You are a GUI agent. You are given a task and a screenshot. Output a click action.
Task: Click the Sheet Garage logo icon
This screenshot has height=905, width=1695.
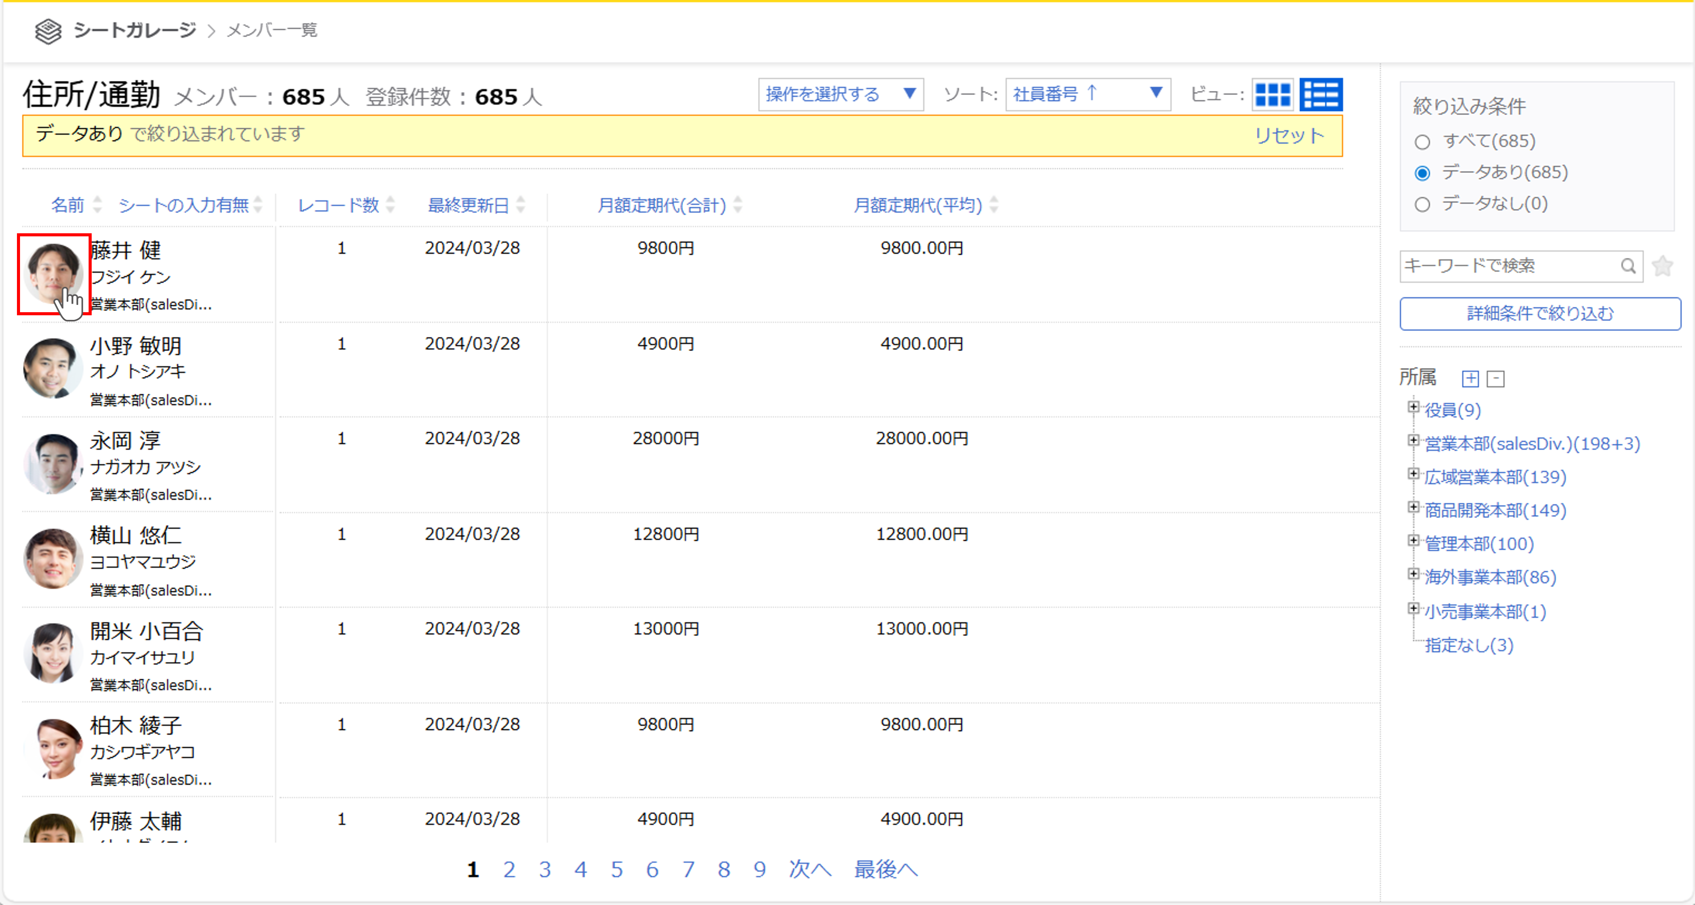coord(48,30)
